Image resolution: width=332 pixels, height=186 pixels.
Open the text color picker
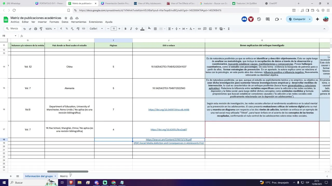point(142,29)
